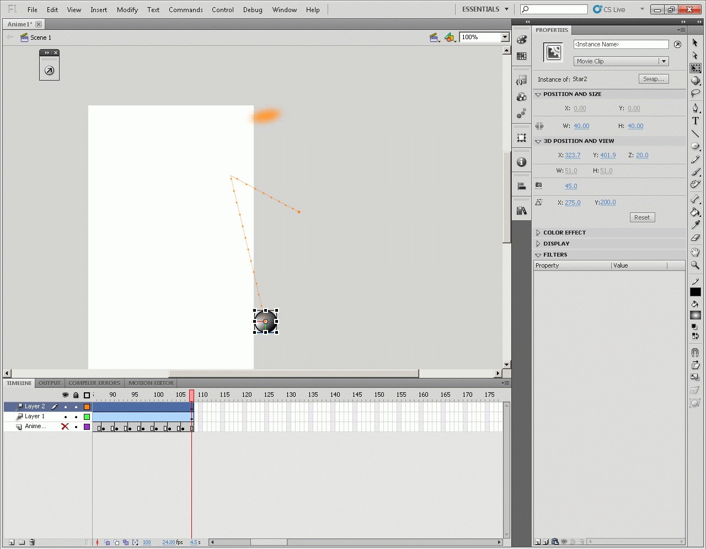Open the Modify menu
Image resolution: width=706 pixels, height=549 pixels.
tap(127, 10)
